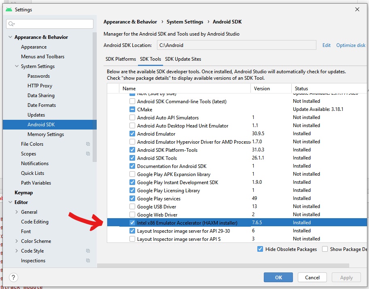Click the Apply button
369x289 pixels.
pos(346,277)
